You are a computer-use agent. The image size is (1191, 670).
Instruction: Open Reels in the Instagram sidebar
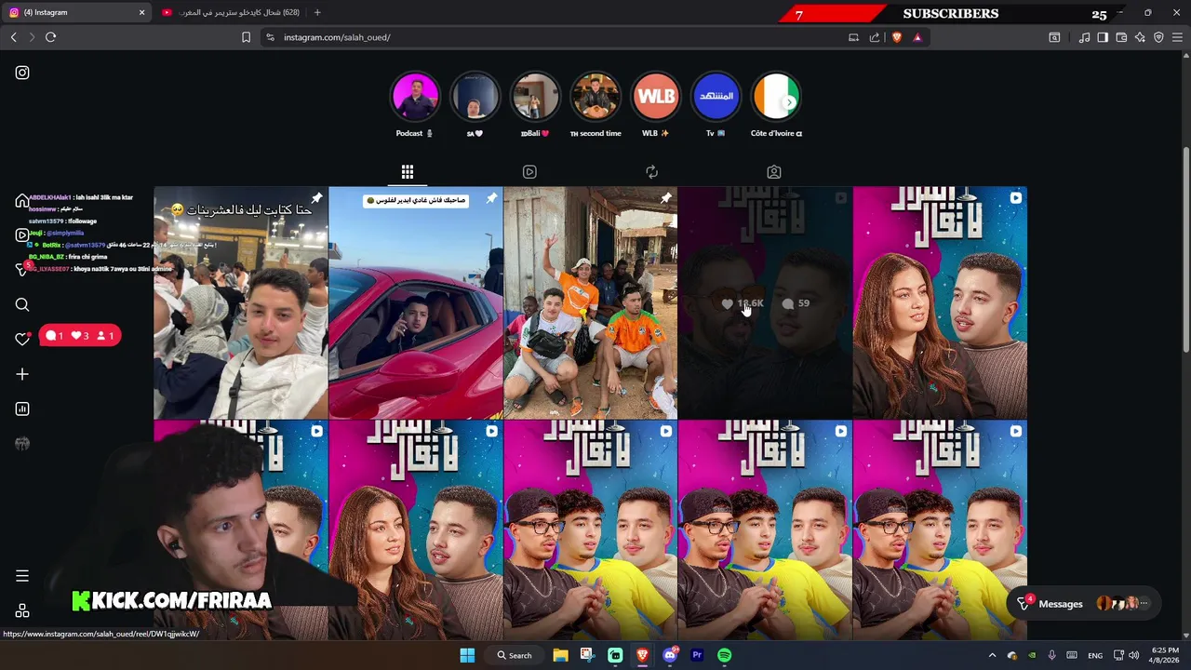[x=22, y=235]
